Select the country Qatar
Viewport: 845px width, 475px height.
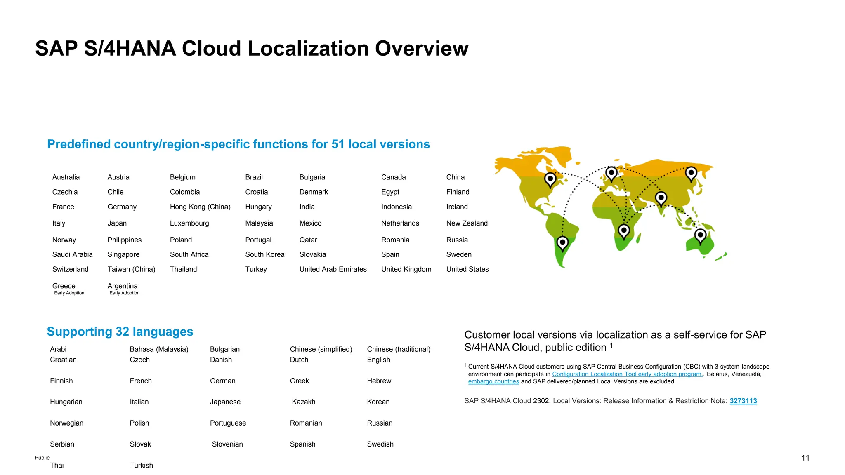[308, 240]
